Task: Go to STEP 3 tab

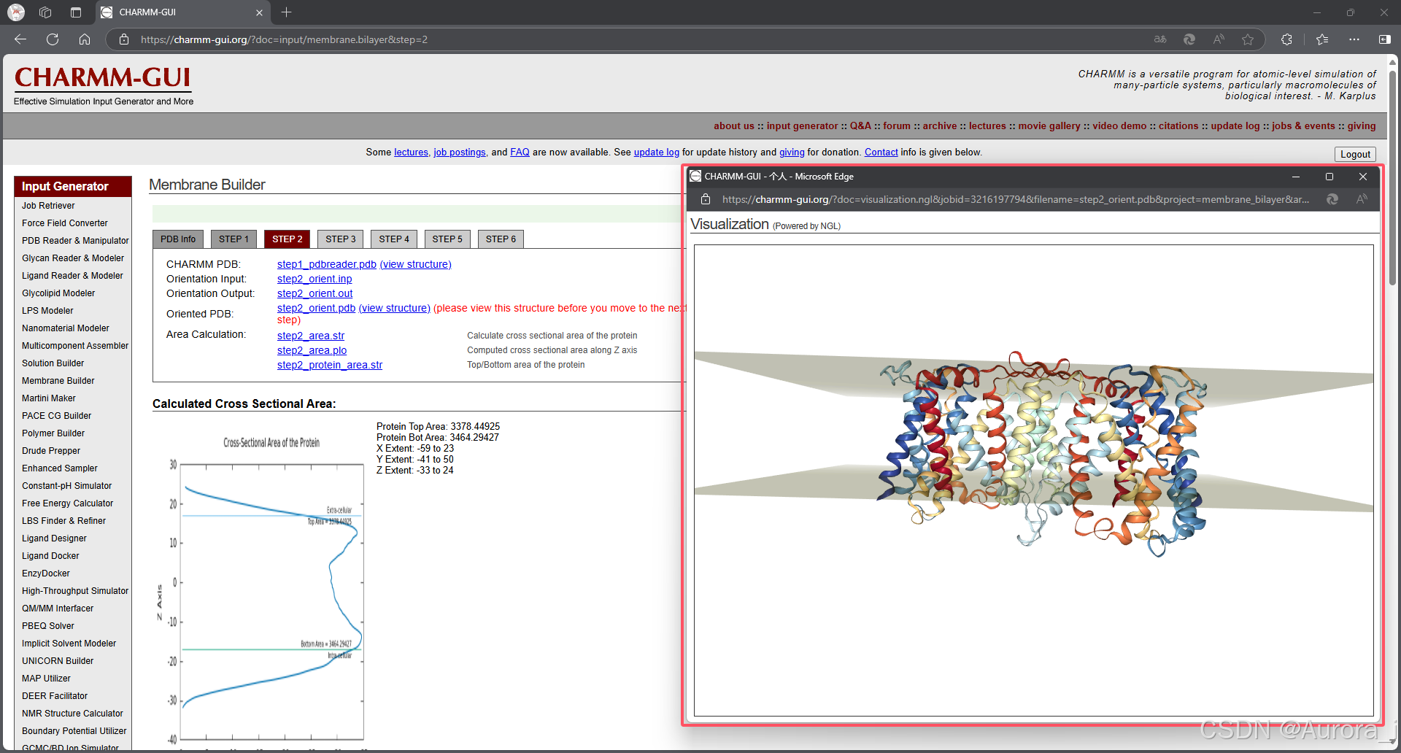Action: tap(341, 239)
